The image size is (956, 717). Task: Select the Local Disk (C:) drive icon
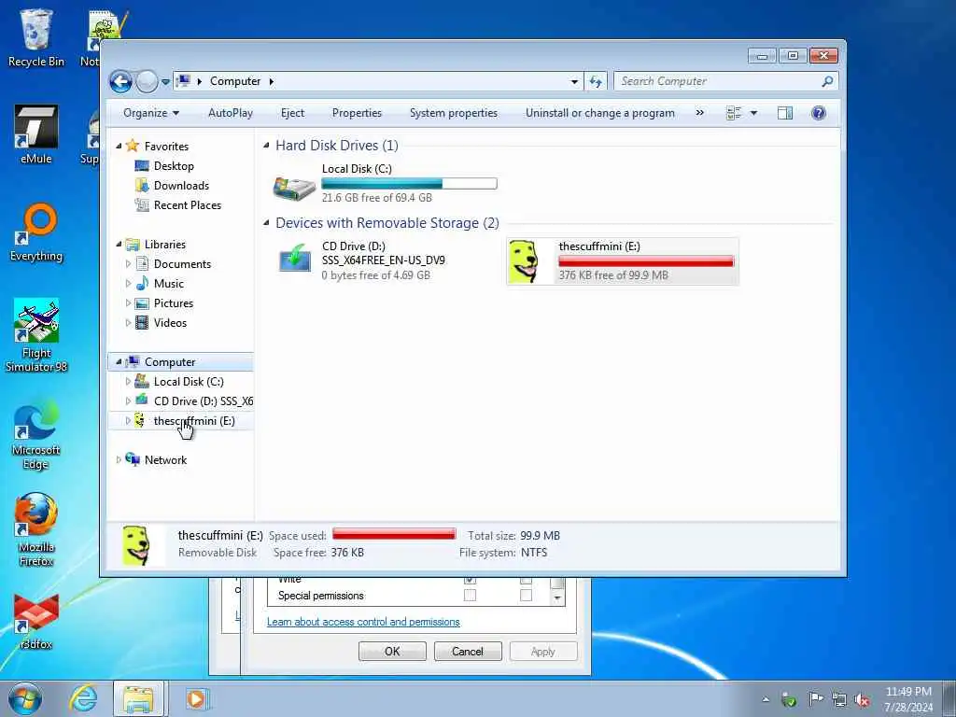pos(294,187)
